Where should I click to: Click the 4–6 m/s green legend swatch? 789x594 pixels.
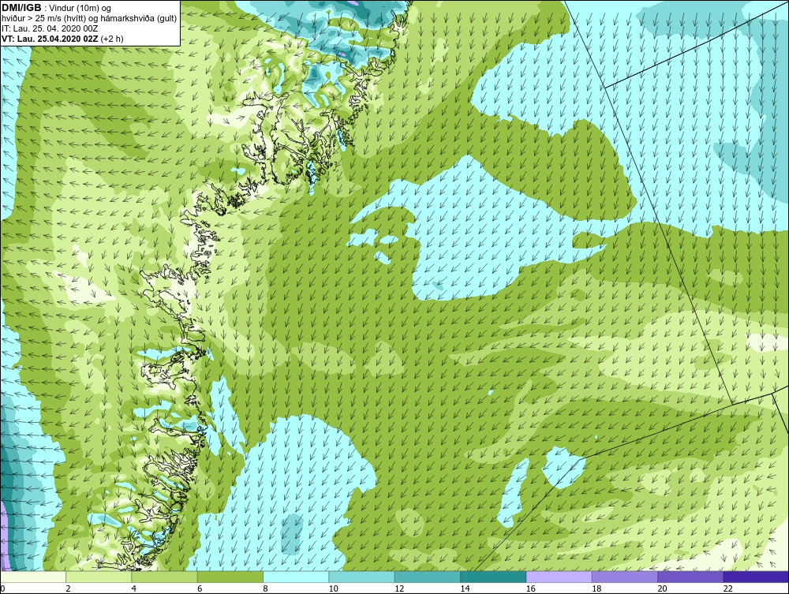165,577
